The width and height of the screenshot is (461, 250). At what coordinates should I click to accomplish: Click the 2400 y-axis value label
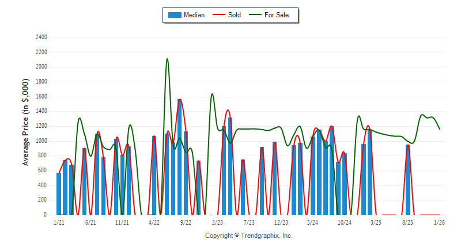point(41,37)
